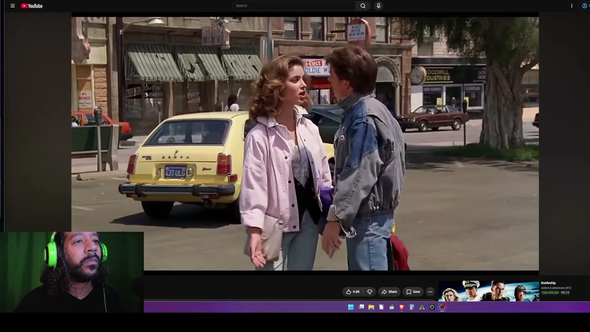Click the 'Free with ads' badge
The height and width of the screenshot is (332, 590).
(x=550, y=293)
